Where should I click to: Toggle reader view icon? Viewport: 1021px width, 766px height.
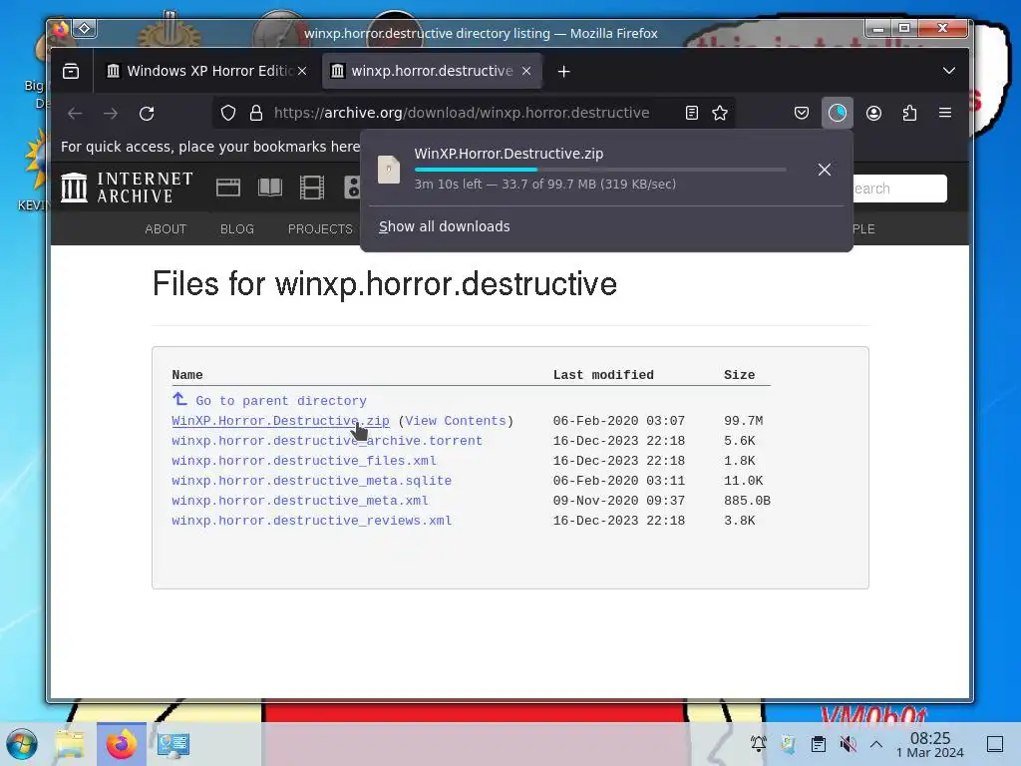692,113
